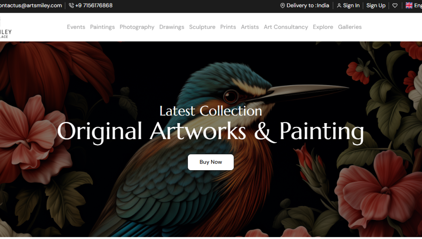Expand the Art Consultancy menu

coord(286,27)
